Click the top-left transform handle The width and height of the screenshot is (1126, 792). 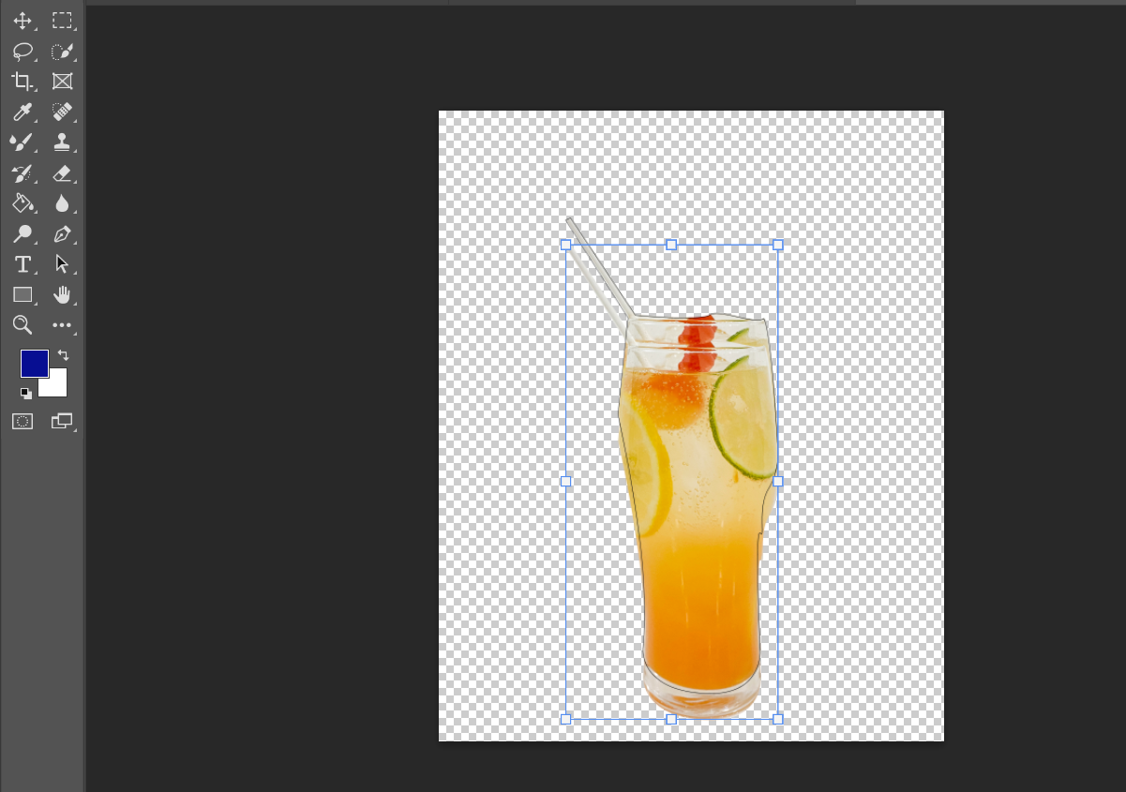click(x=565, y=245)
